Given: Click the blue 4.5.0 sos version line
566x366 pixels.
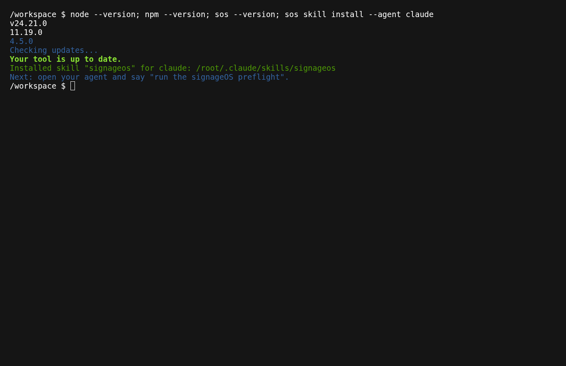Looking at the screenshot, I should click(x=22, y=41).
